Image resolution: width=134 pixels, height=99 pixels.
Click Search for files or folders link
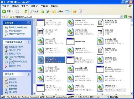[17, 34]
